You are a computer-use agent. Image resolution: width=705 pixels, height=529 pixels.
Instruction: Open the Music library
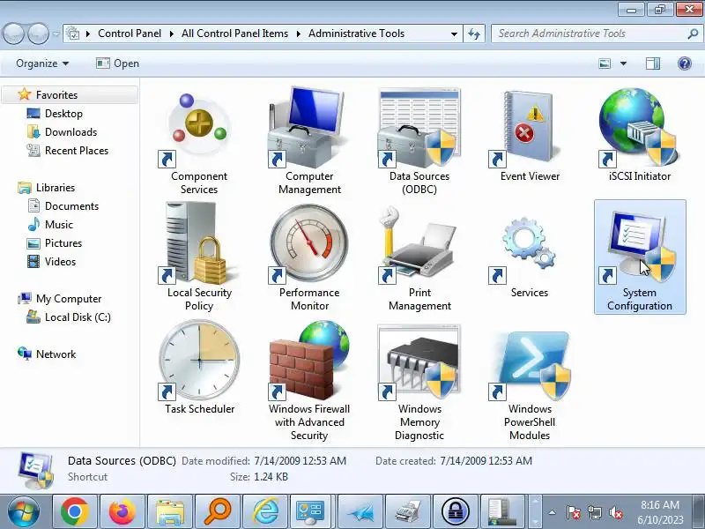(58, 225)
